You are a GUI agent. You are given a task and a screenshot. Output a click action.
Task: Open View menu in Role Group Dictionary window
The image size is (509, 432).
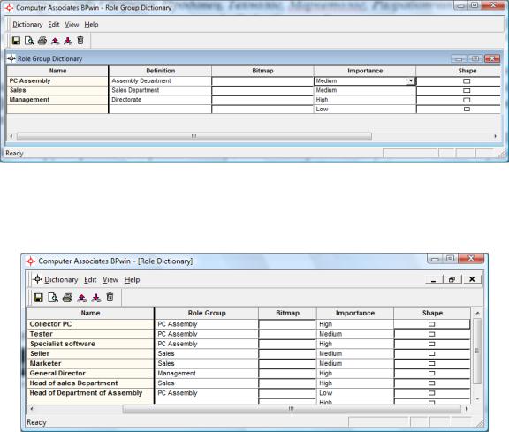pyautogui.click(x=72, y=25)
